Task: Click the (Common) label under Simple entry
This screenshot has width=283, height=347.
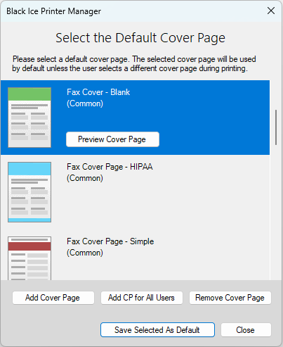Action: click(85, 253)
